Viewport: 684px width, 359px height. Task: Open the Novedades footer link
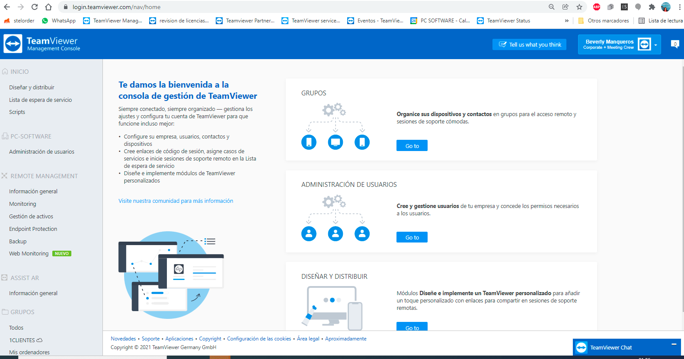pos(123,339)
